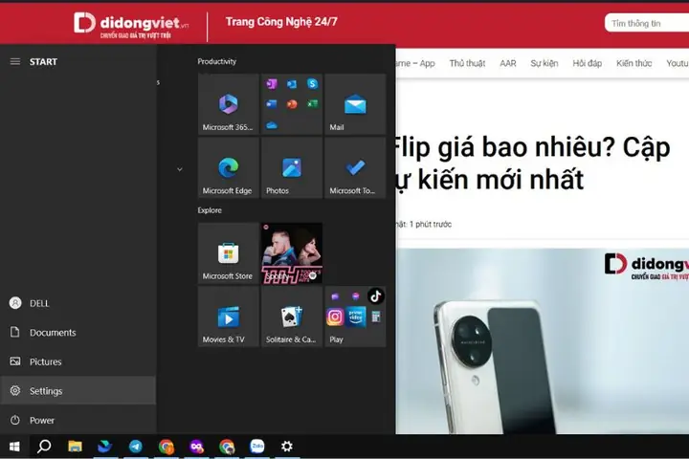Open the Microsoft 365 tile
This screenshot has width=689, height=459.
[228, 104]
